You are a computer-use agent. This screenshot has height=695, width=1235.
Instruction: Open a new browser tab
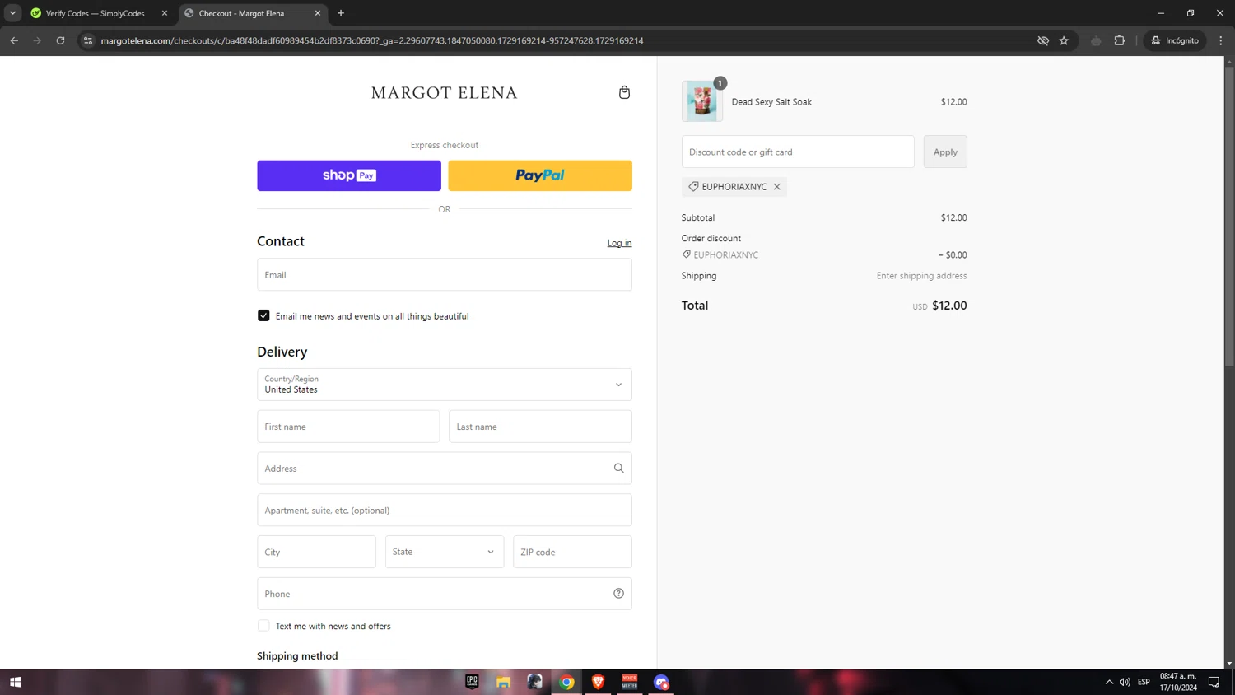[341, 13]
